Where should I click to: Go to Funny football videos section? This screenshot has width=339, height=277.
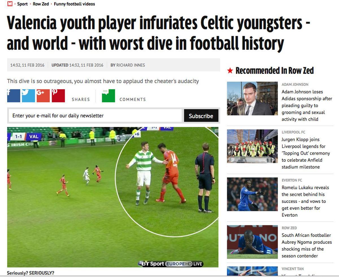coord(74,4)
